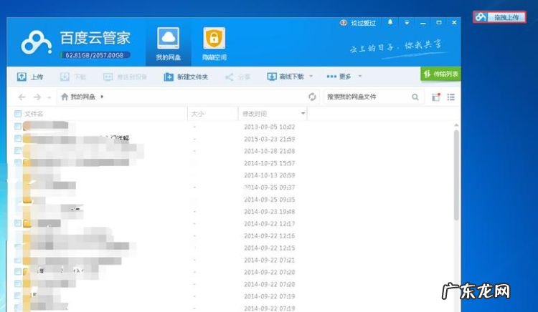The image size is (538, 312).
Task: Expand the 修改时间 column sort dropdown
Action: pyautogui.click(x=303, y=114)
